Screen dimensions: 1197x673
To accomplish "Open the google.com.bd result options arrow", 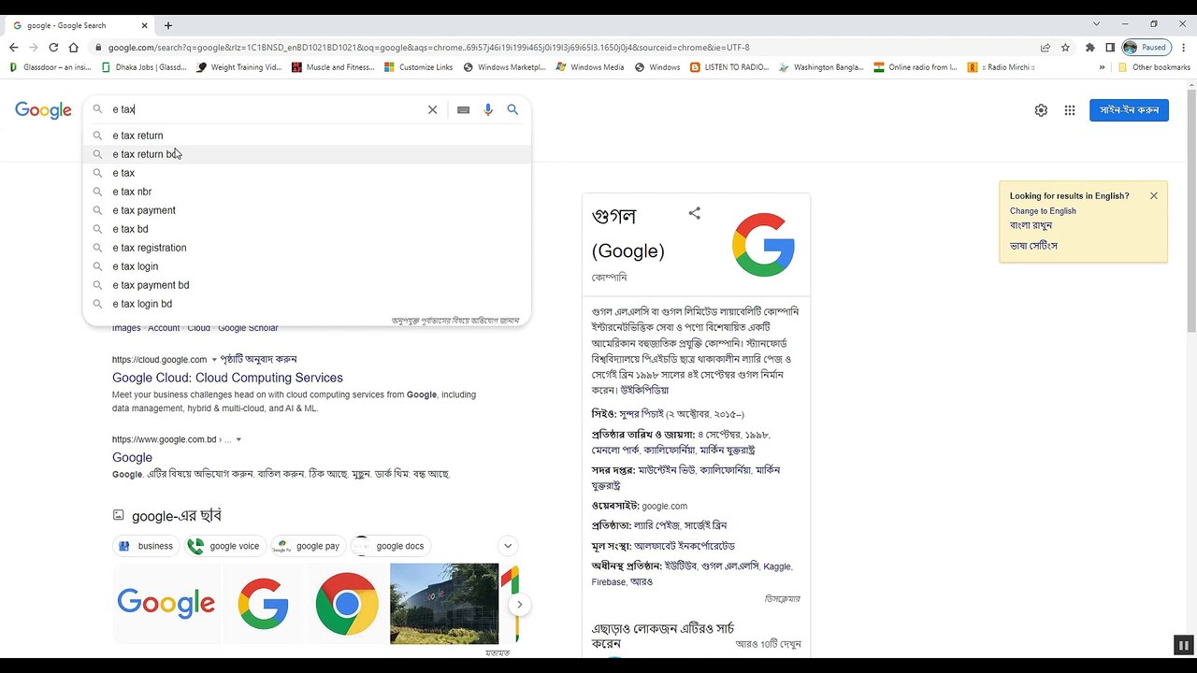I will pyautogui.click(x=238, y=440).
